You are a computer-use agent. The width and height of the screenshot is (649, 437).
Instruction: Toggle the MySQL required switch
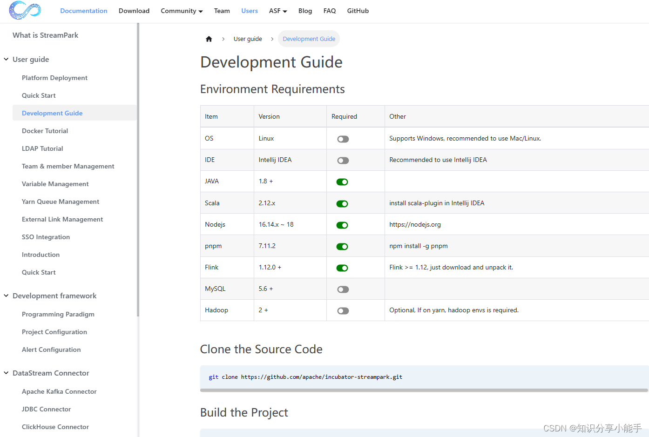[343, 289]
